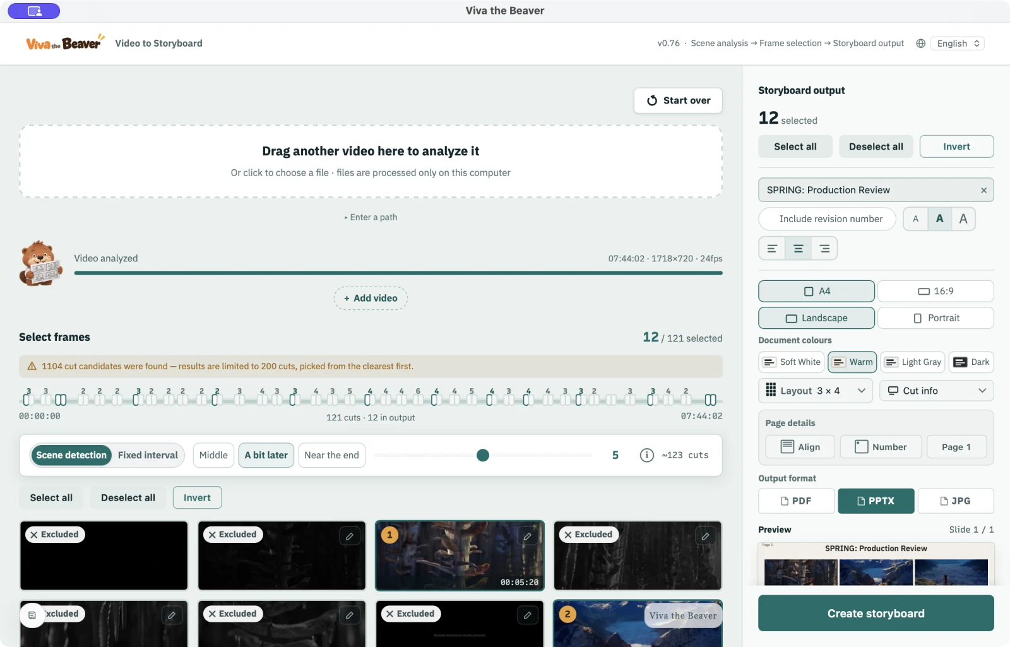Select Landscape orientation
Screen dimensions: 1010x647
tap(817, 318)
